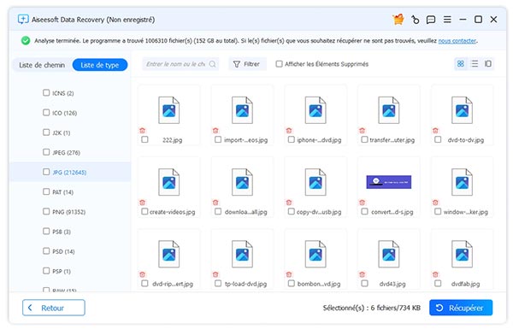Switch to thumbnail grid view
513x335 pixels.
click(x=460, y=64)
